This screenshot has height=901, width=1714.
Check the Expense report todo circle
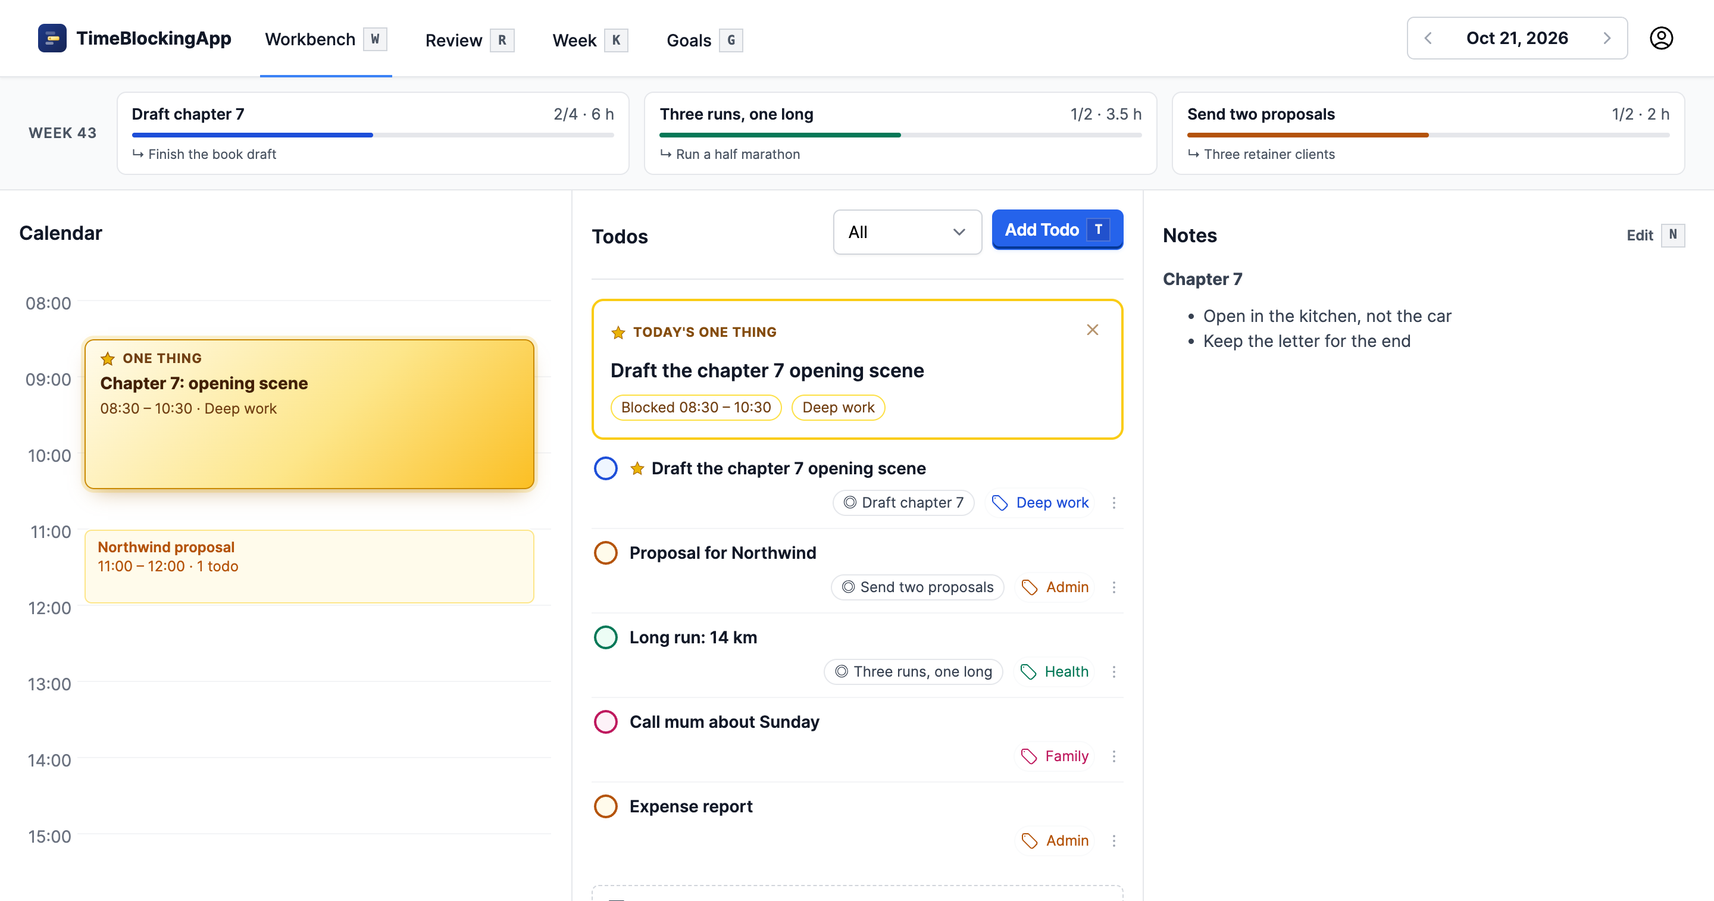pyautogui.click(x=605, y=806)
